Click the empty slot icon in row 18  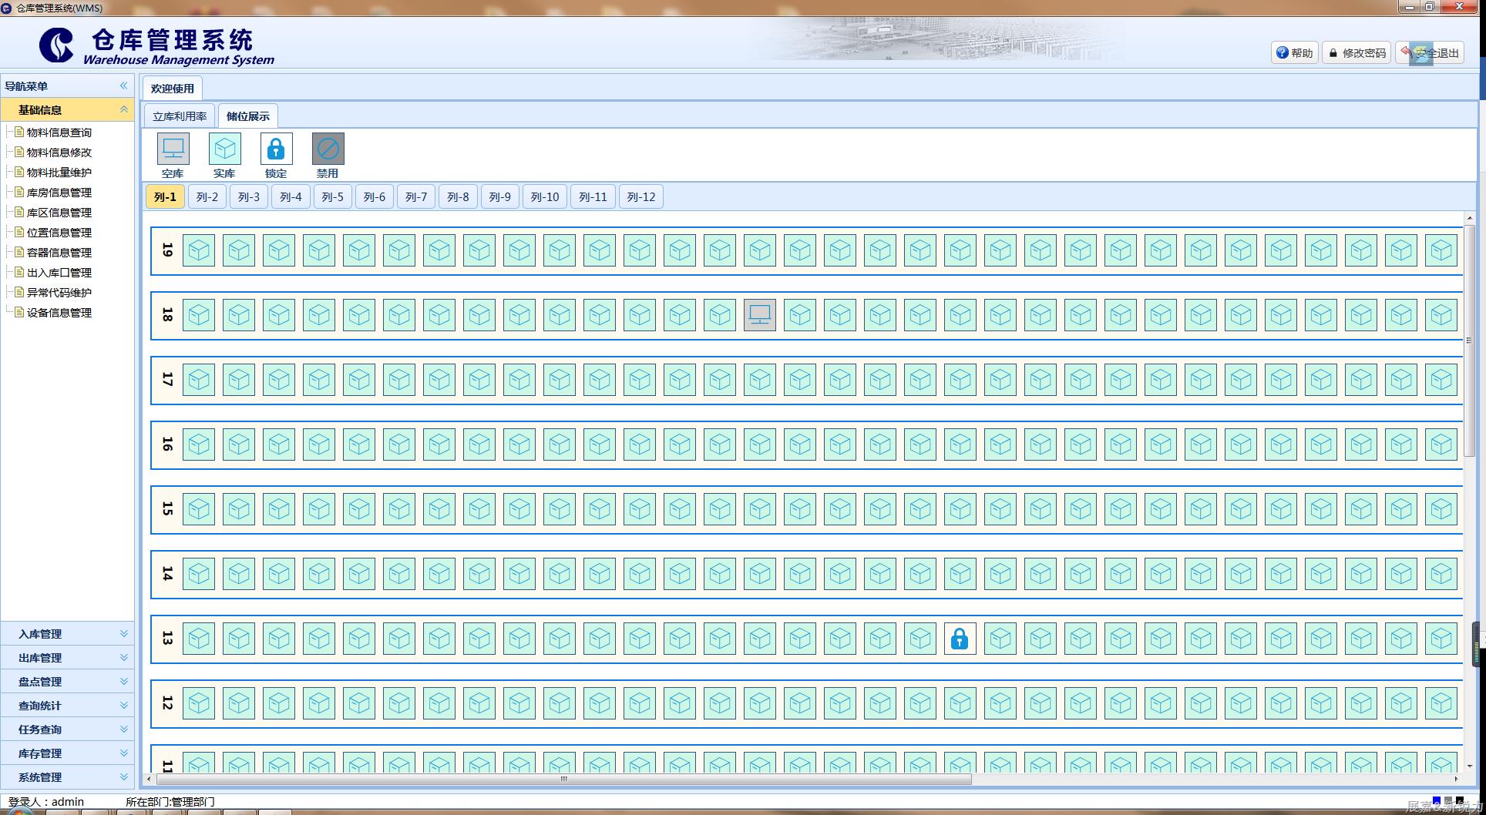pyautogui.click(x=759, y=315)
